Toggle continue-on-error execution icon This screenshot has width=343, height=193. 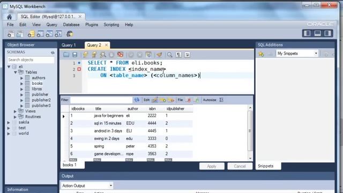(x=120, y=55)
